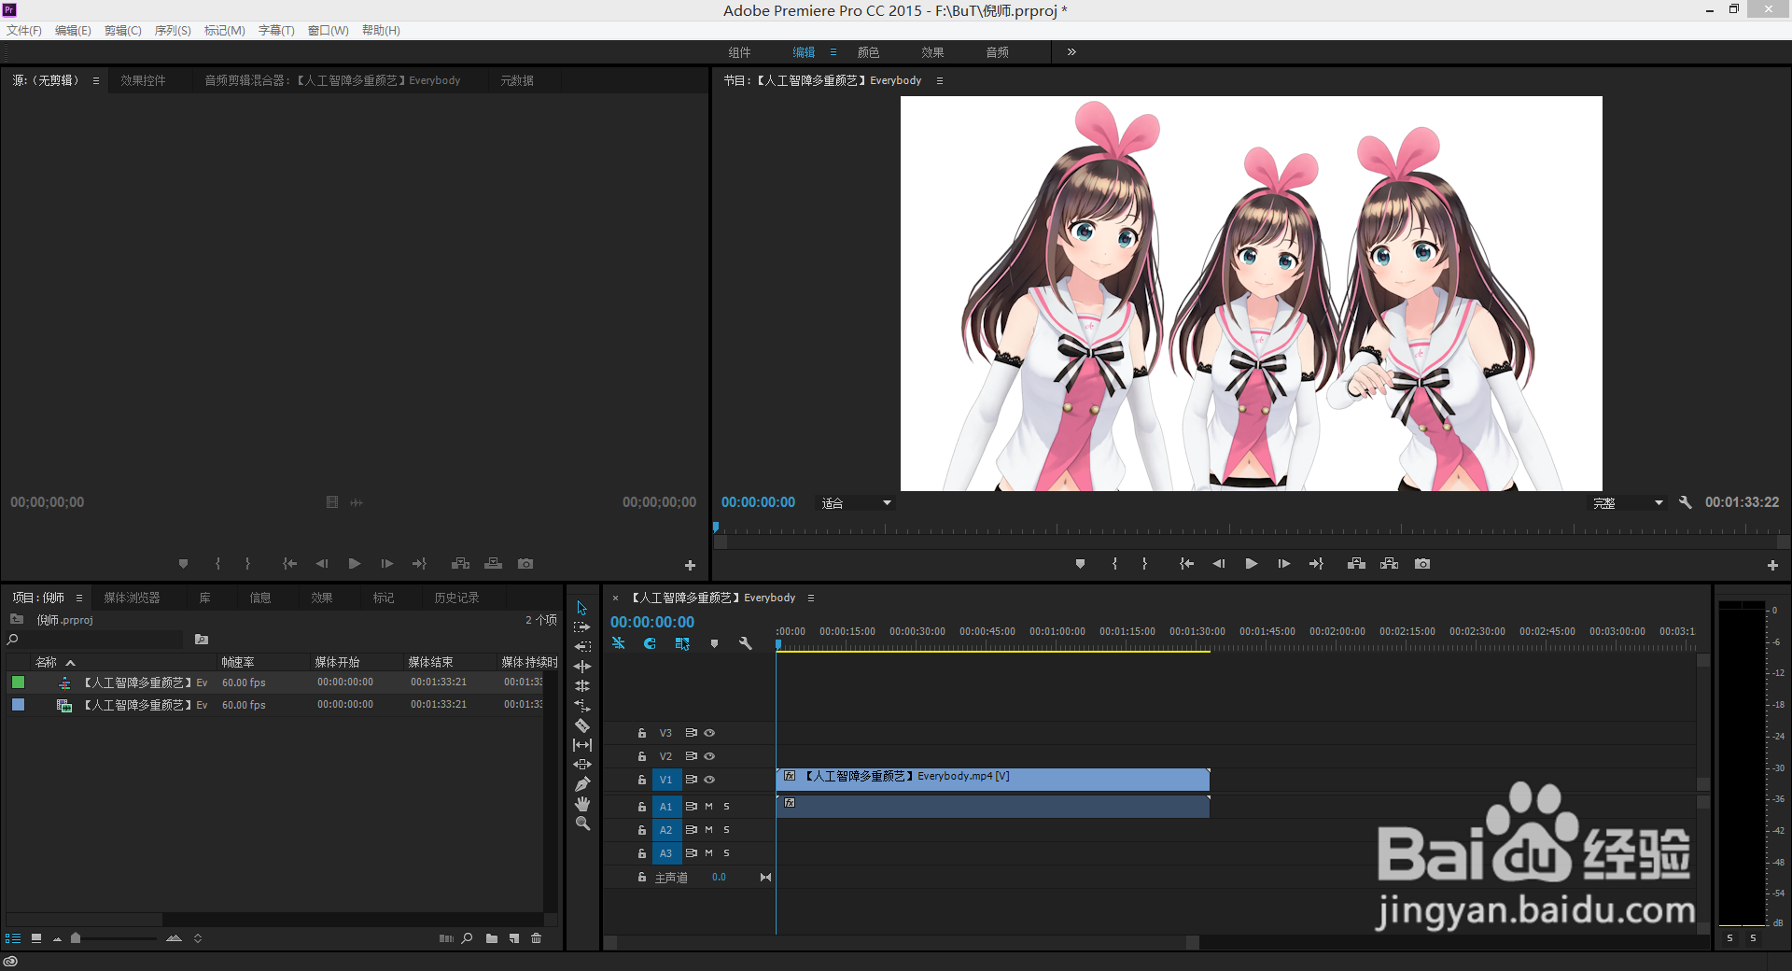Select the Track Select Forward tool
The height and width of the screenshot is (971, 1792).
[582, 627]
